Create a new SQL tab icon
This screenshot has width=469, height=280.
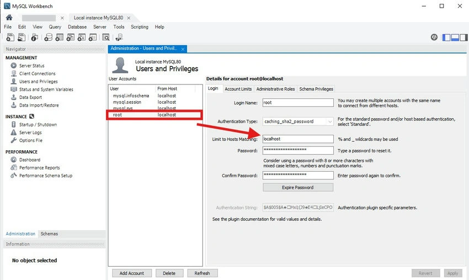(x=10, y=37)
